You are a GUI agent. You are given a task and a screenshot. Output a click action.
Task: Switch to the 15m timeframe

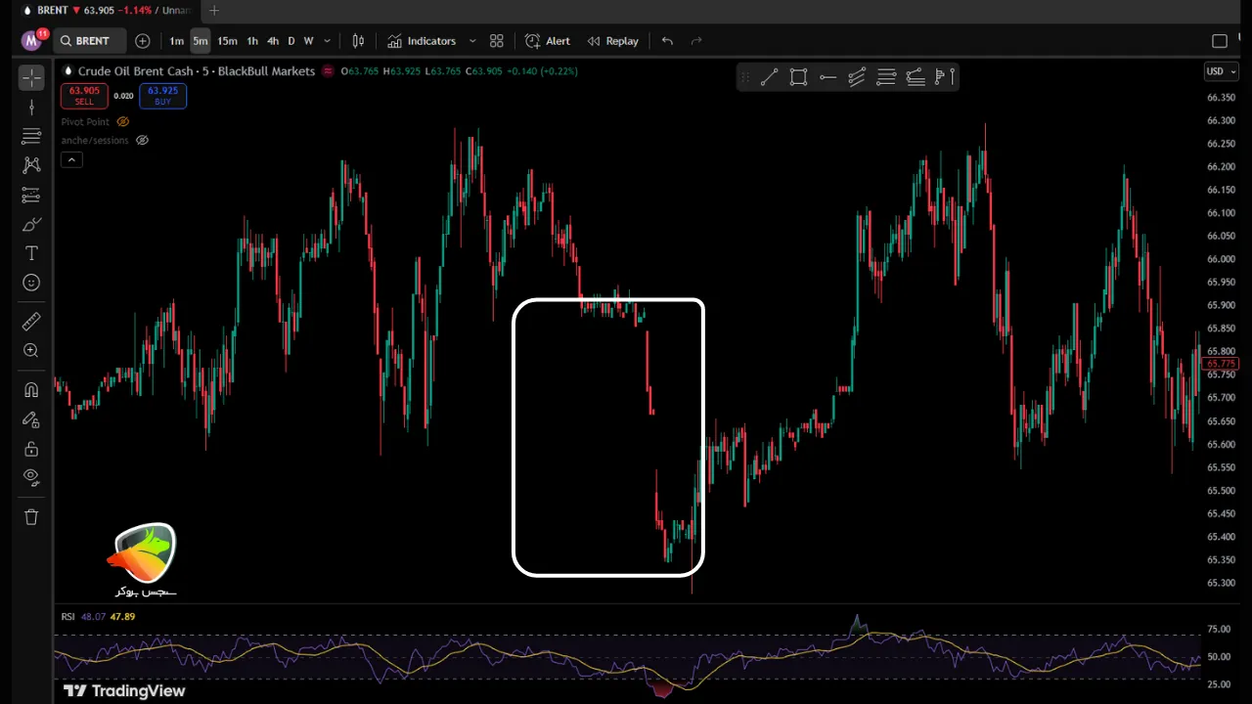[x=227, y=41]
